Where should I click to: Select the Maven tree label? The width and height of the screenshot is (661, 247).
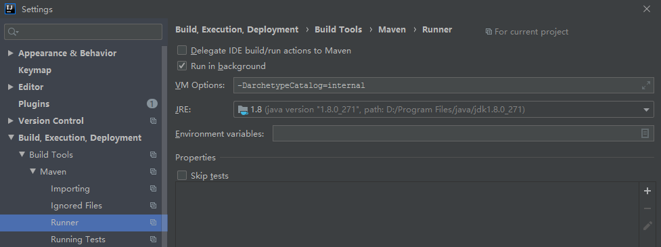click(x=53, y=172)
